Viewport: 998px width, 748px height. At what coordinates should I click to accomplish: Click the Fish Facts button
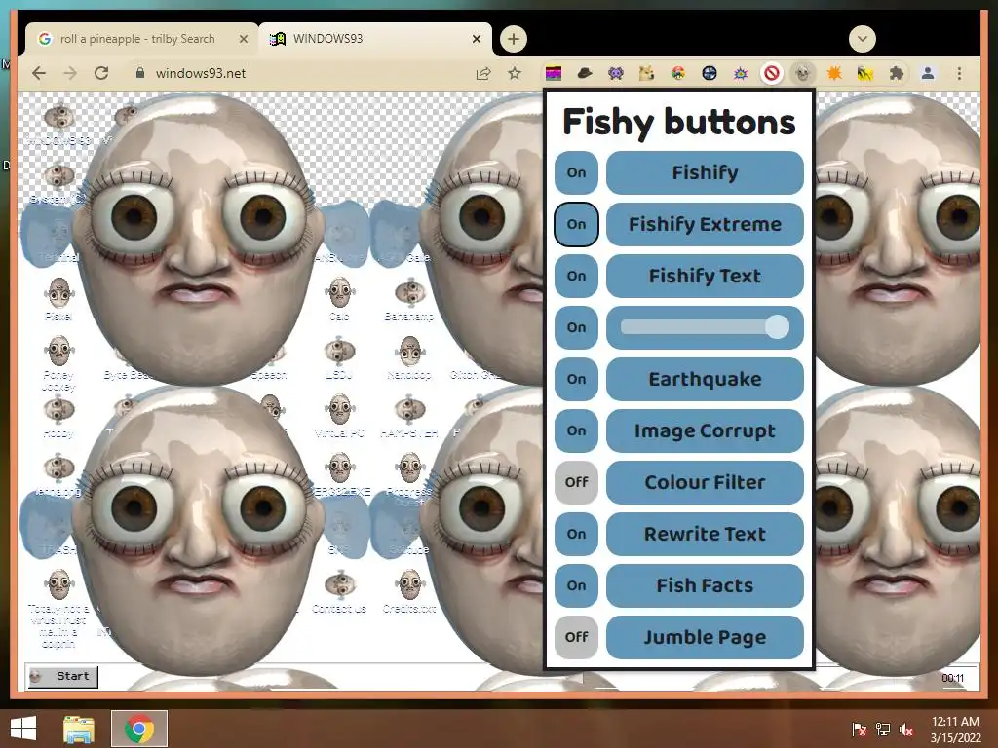(705, 585)
